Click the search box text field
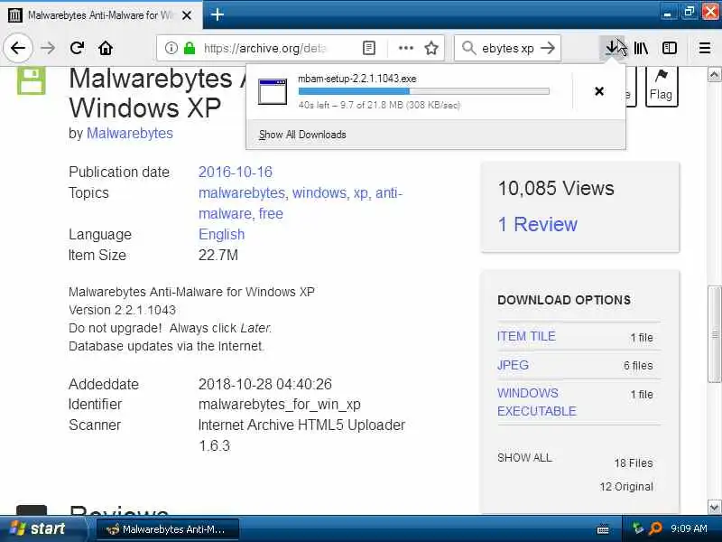This screenshot has height=542, width=722. click(508, 48)
